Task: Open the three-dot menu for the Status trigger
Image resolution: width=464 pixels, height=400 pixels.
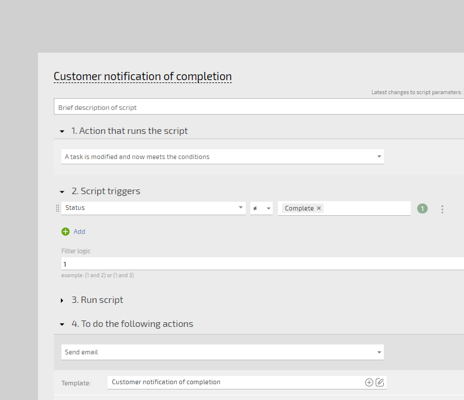Action: [442, 209]
